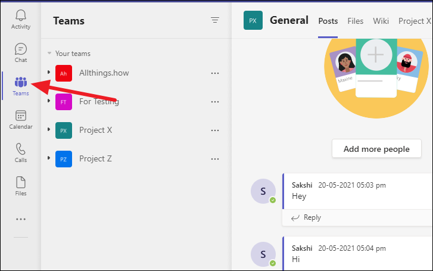Click the PX channel avatar in header
433x271 pixels.
pos(253,20)
